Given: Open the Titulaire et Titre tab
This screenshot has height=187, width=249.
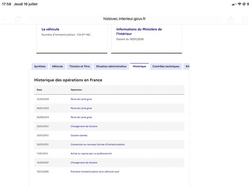Looking at the screenshot, I should (79, 66).
